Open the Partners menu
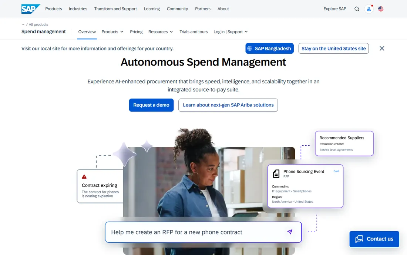 click(203, 9)
